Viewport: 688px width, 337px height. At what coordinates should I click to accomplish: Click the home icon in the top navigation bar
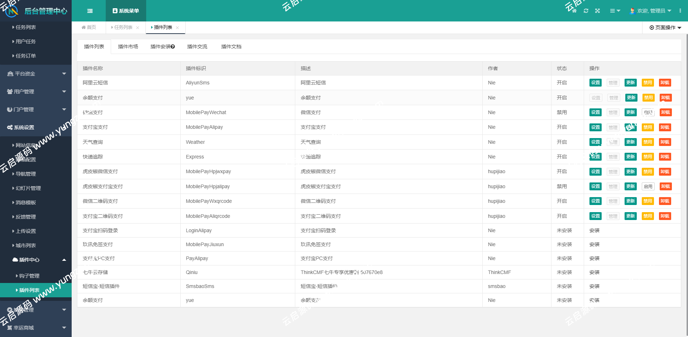pos(574,11)
